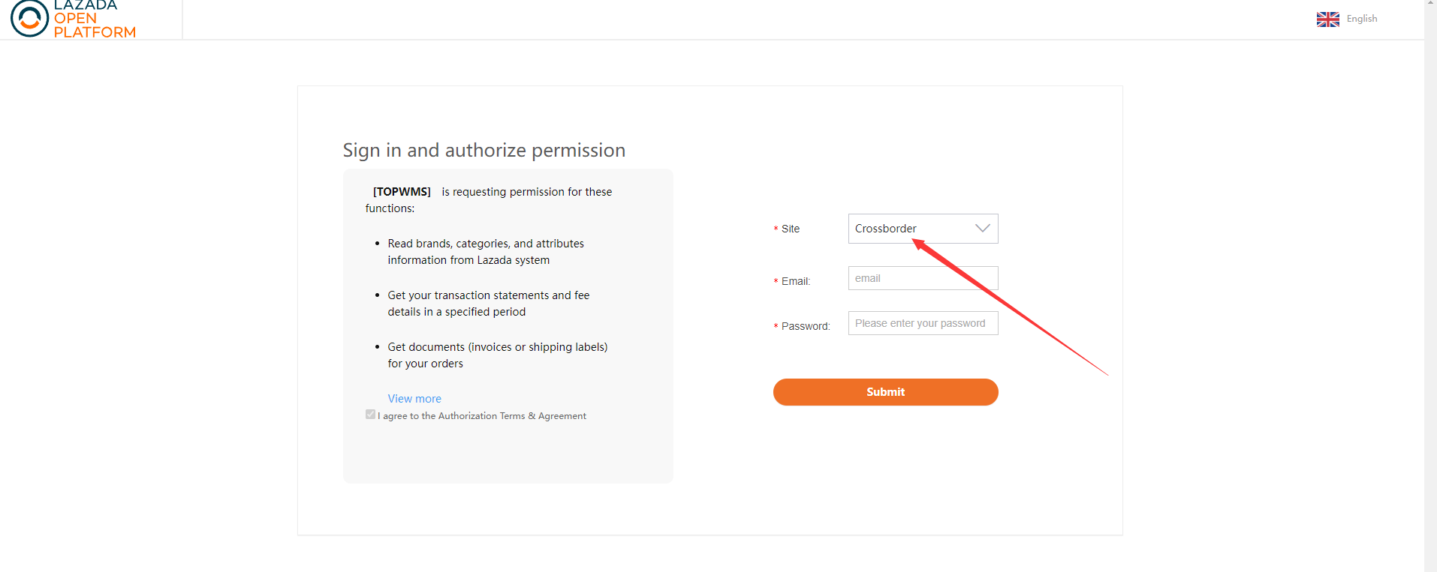
Task: Click the Lazada circular logo icon
Action: tap(30, 18)
